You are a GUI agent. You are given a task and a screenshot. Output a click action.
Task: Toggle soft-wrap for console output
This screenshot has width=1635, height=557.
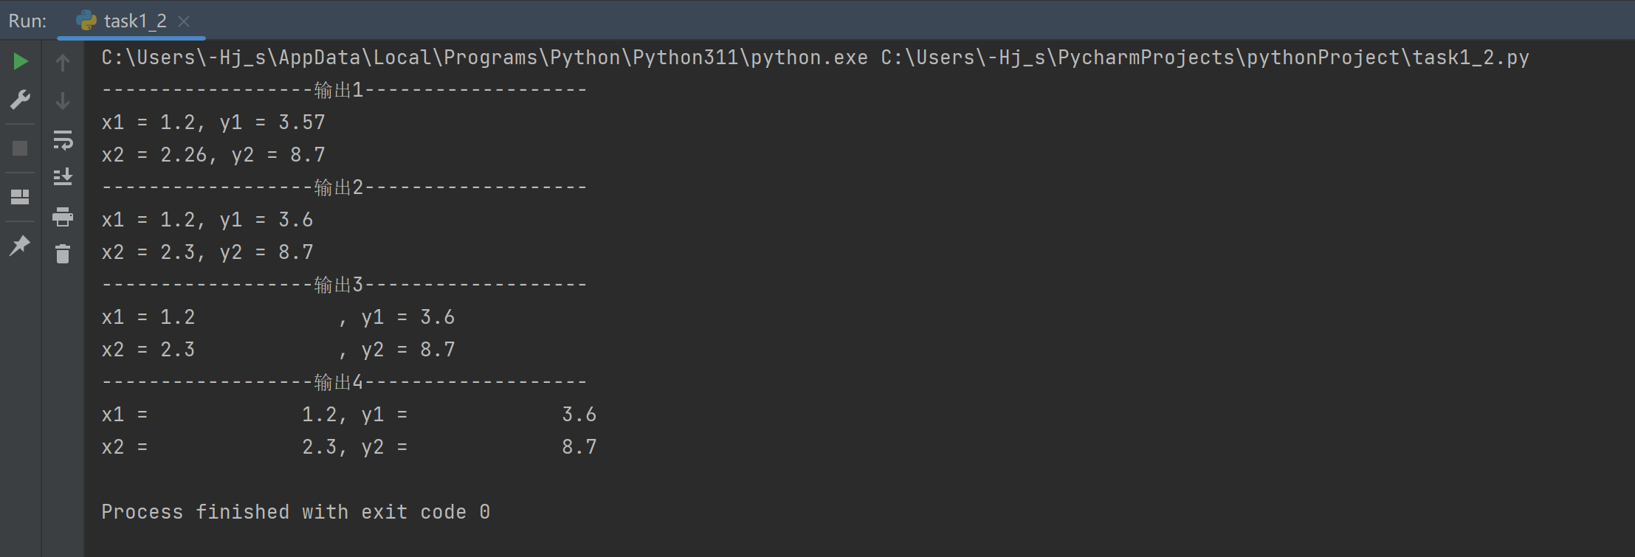click(63, 139)
